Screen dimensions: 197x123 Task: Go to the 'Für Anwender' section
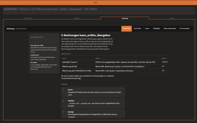[x=185, y=29]
